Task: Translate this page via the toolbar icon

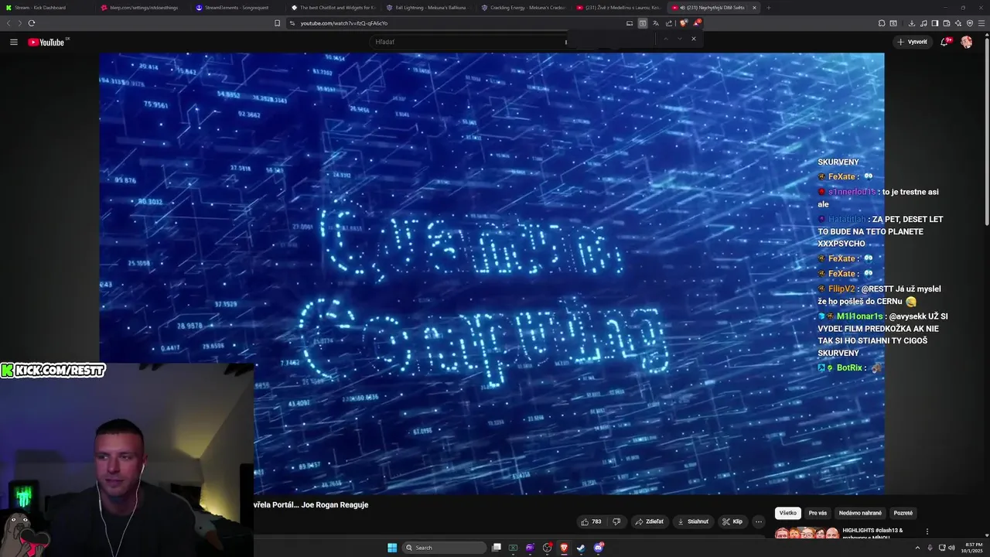Action: [655, 23]
